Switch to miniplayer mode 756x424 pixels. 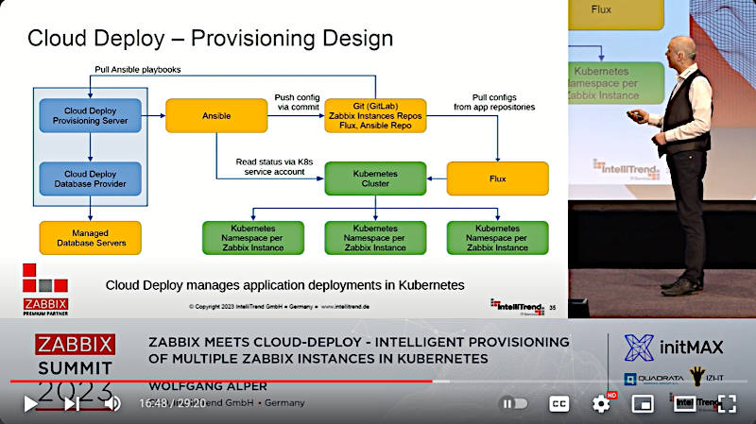643,404
